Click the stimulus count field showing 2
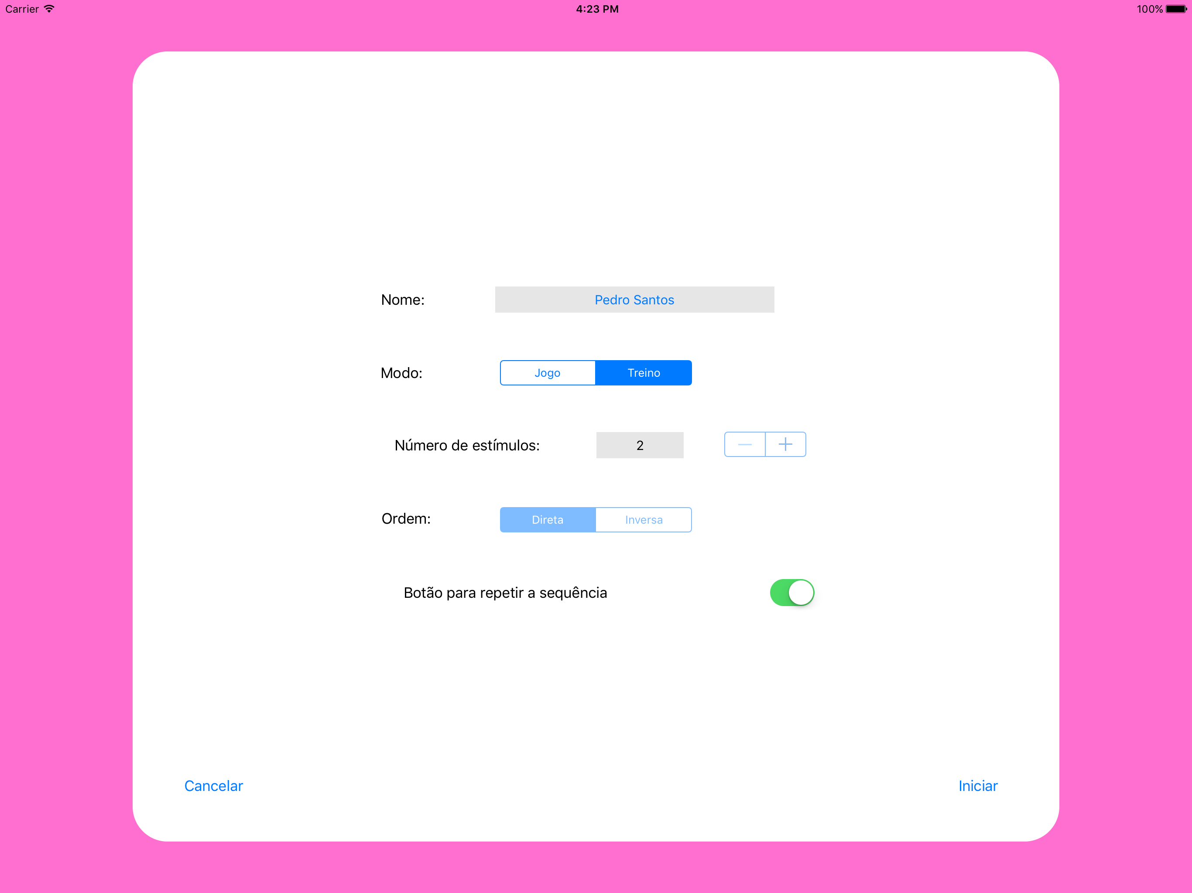The height and width of the screenshot is (893, 1192). pos(640,445)
